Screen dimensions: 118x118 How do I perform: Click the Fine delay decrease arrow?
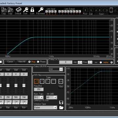[89, 62]
